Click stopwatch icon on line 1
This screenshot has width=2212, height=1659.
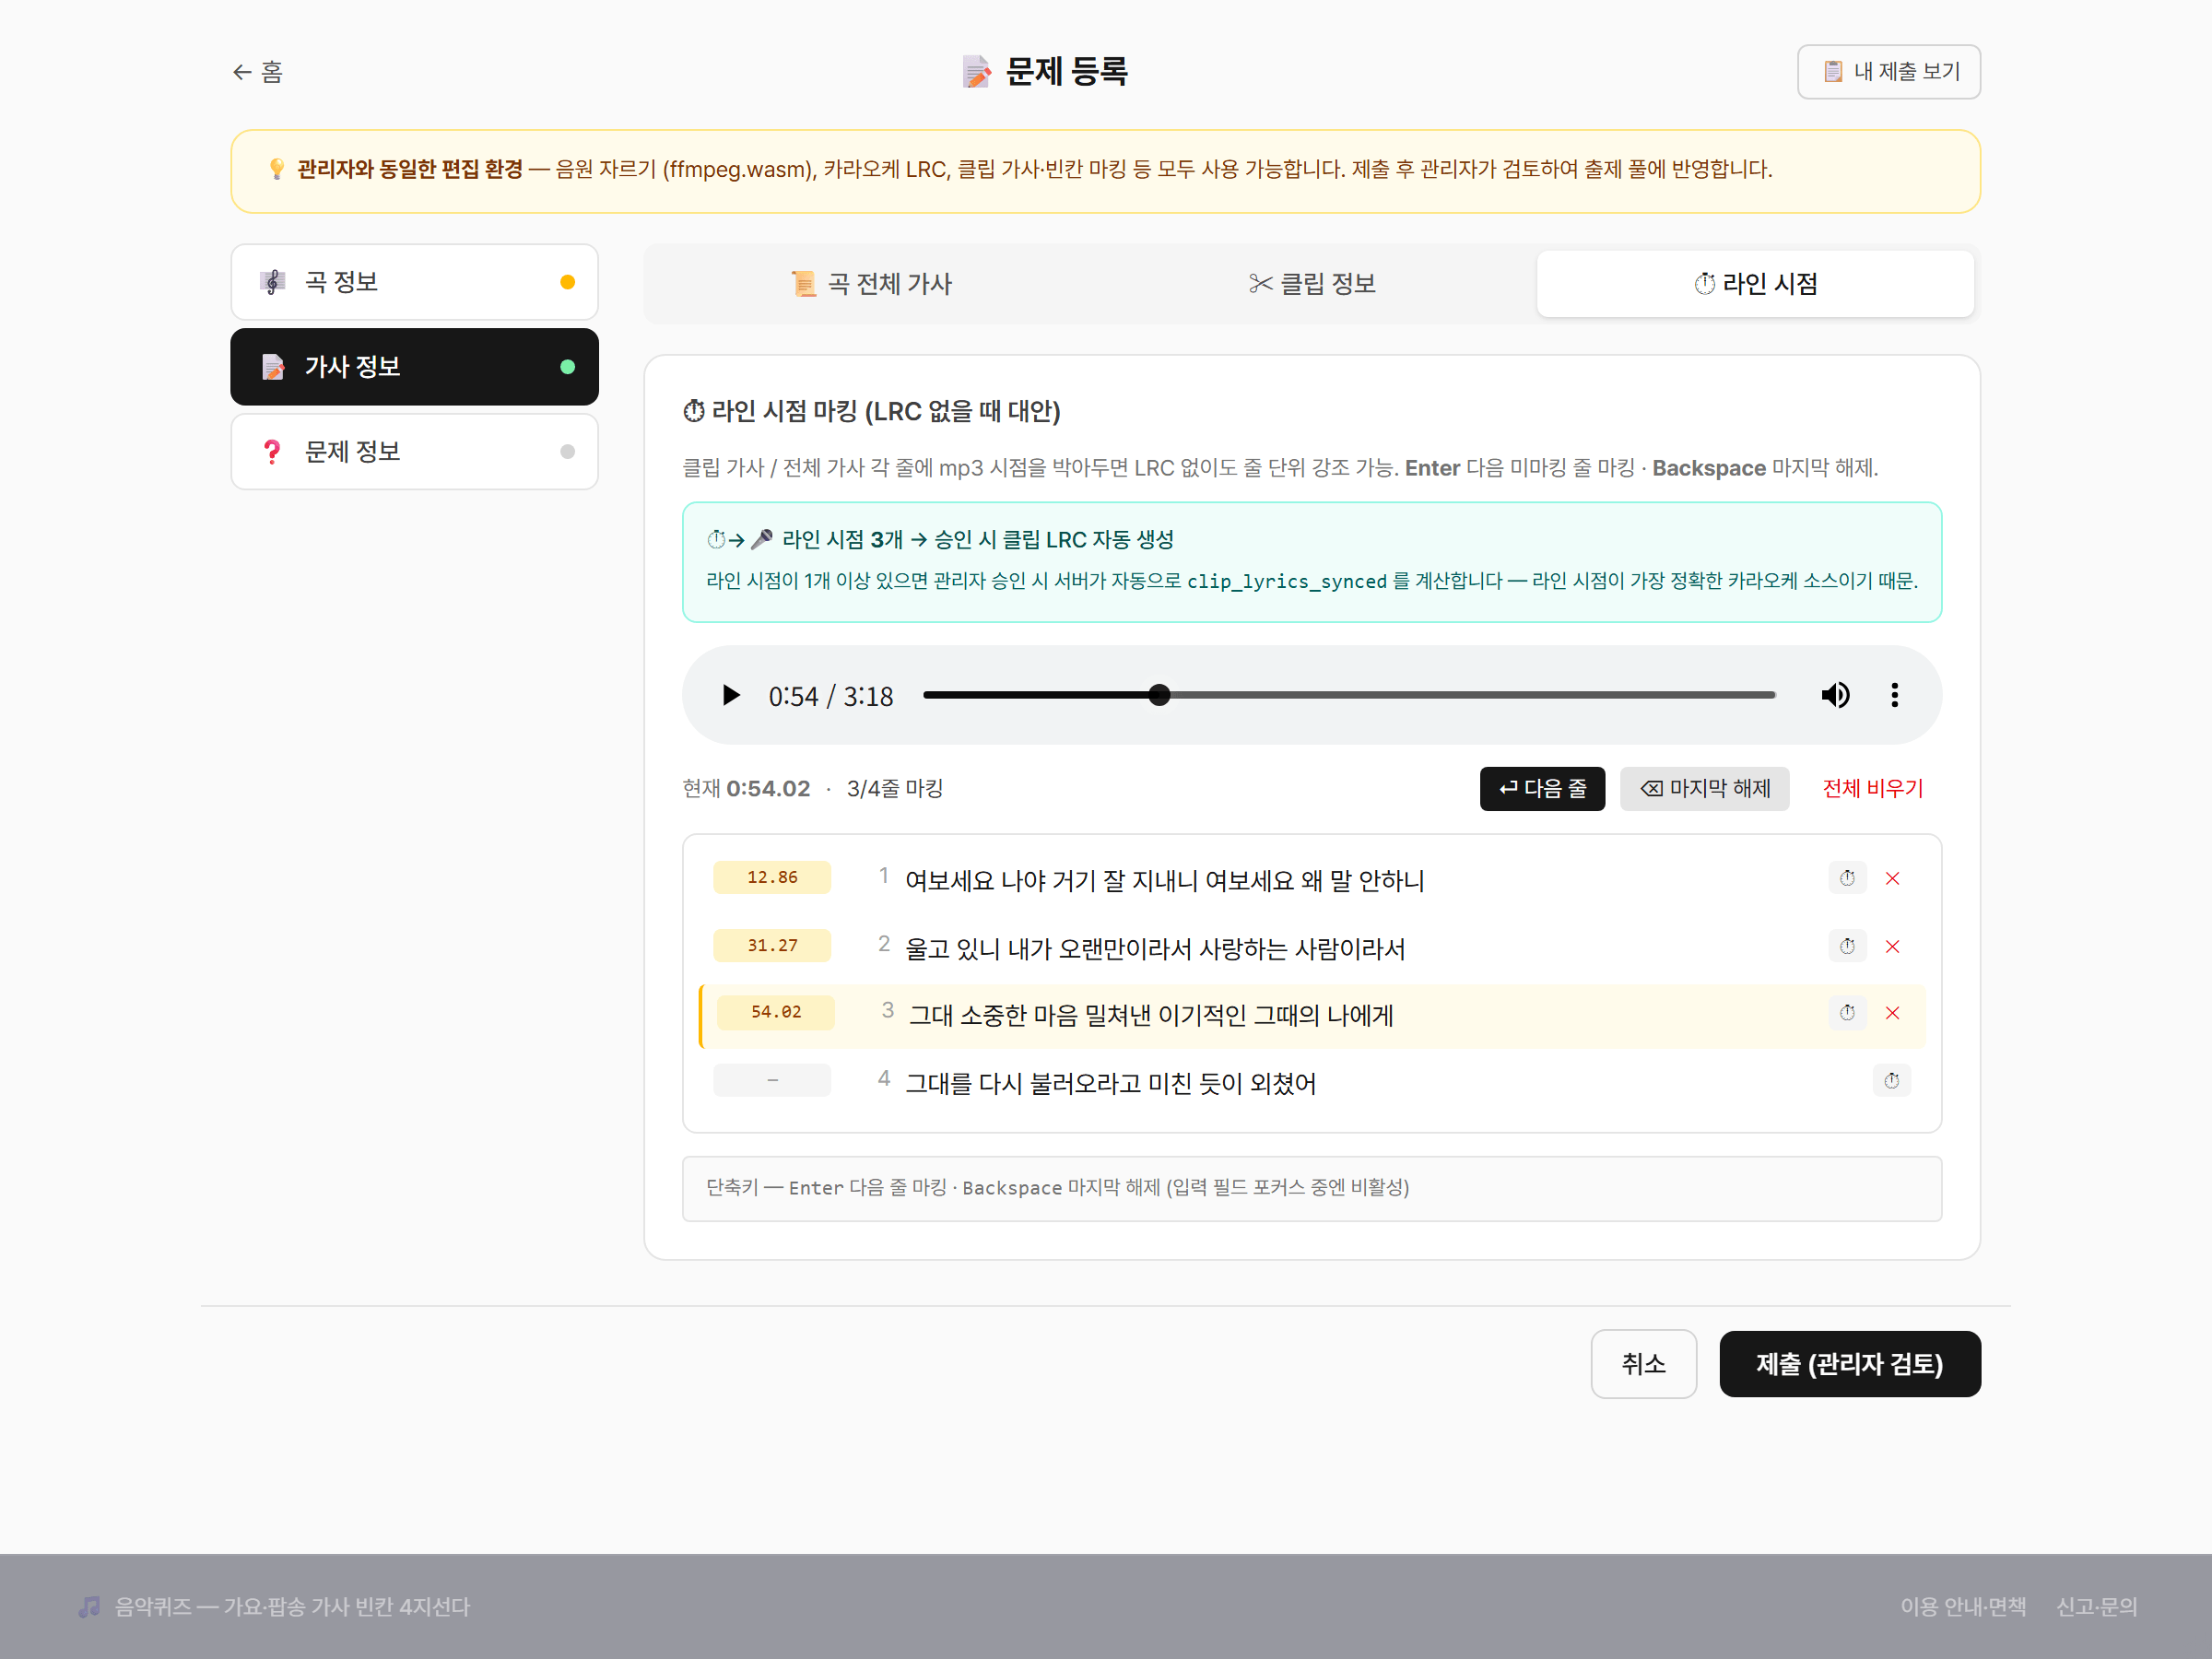[1847, 878]
